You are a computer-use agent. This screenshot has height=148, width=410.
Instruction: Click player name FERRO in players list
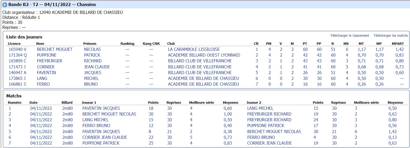43,84
